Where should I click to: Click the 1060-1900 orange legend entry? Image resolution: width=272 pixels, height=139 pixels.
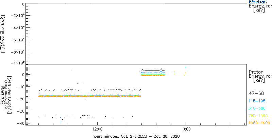pos(259,123)
